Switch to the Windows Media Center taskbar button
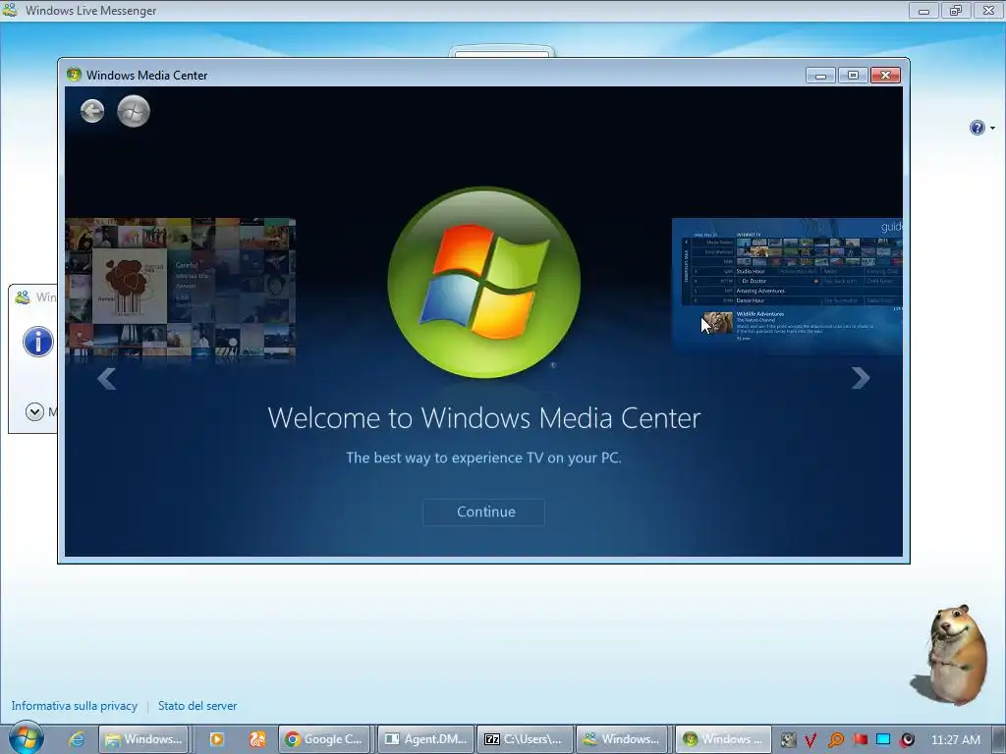Viewport: 1006px width, 754px height. tap(722, 739)
